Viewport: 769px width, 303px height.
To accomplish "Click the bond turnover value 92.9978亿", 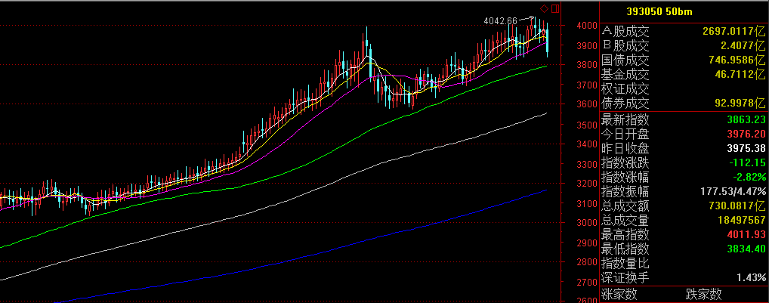I will click(x=740, y=103).
